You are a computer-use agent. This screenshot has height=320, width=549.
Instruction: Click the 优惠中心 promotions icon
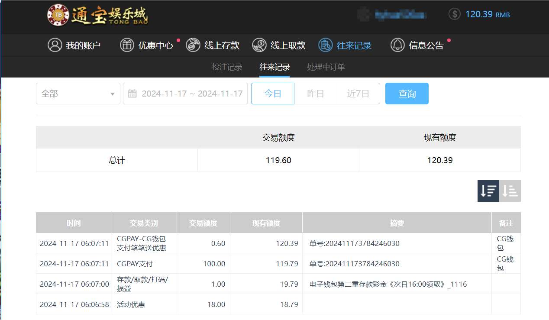(127, 45)
